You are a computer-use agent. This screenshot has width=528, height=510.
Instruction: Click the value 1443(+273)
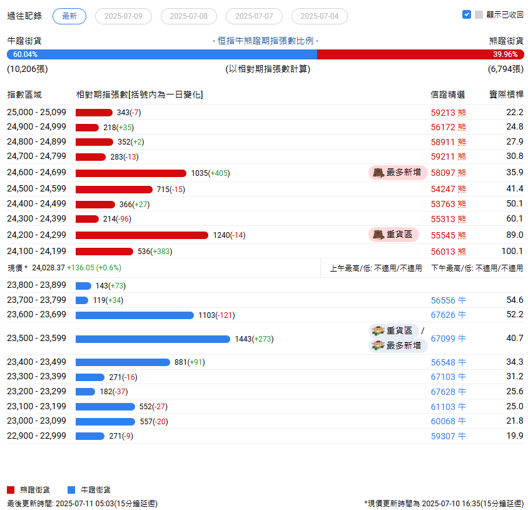tap(254, 339)
